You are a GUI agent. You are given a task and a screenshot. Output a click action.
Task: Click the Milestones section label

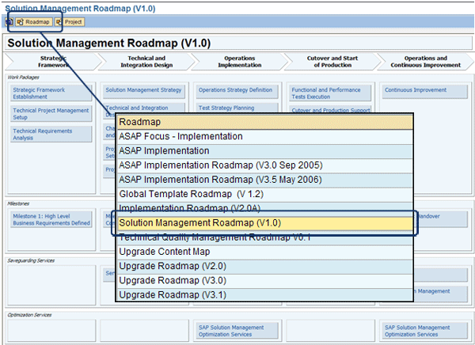[18, 203]
